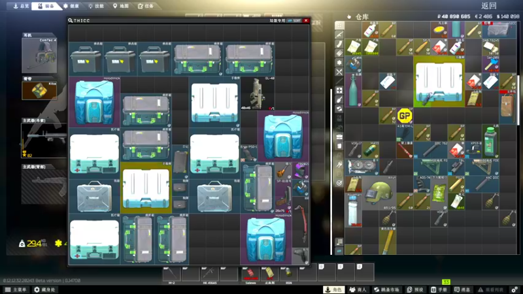523x294 pixels.
Task: Click 返回 back button at top right
Action: 489,6
